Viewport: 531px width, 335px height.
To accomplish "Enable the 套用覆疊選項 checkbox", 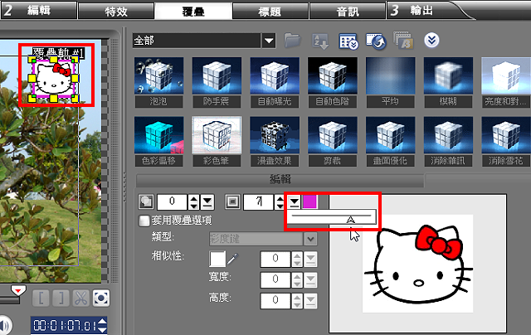I will coord(144,221).
